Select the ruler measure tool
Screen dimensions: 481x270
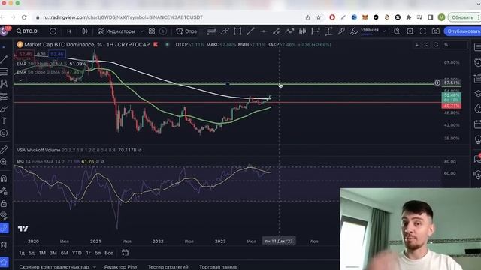tap(4, 150)
